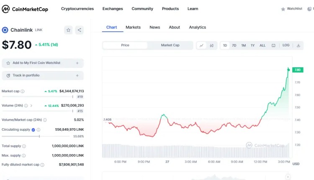Viewport: 314px width, 180px height.
Task: Click the 7.408 opening price label
Action: pyautogui.click(x=107, y=120)
